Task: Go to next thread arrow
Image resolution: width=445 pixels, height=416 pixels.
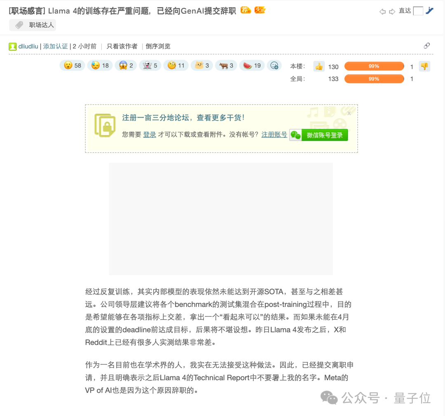Action: 392,12
